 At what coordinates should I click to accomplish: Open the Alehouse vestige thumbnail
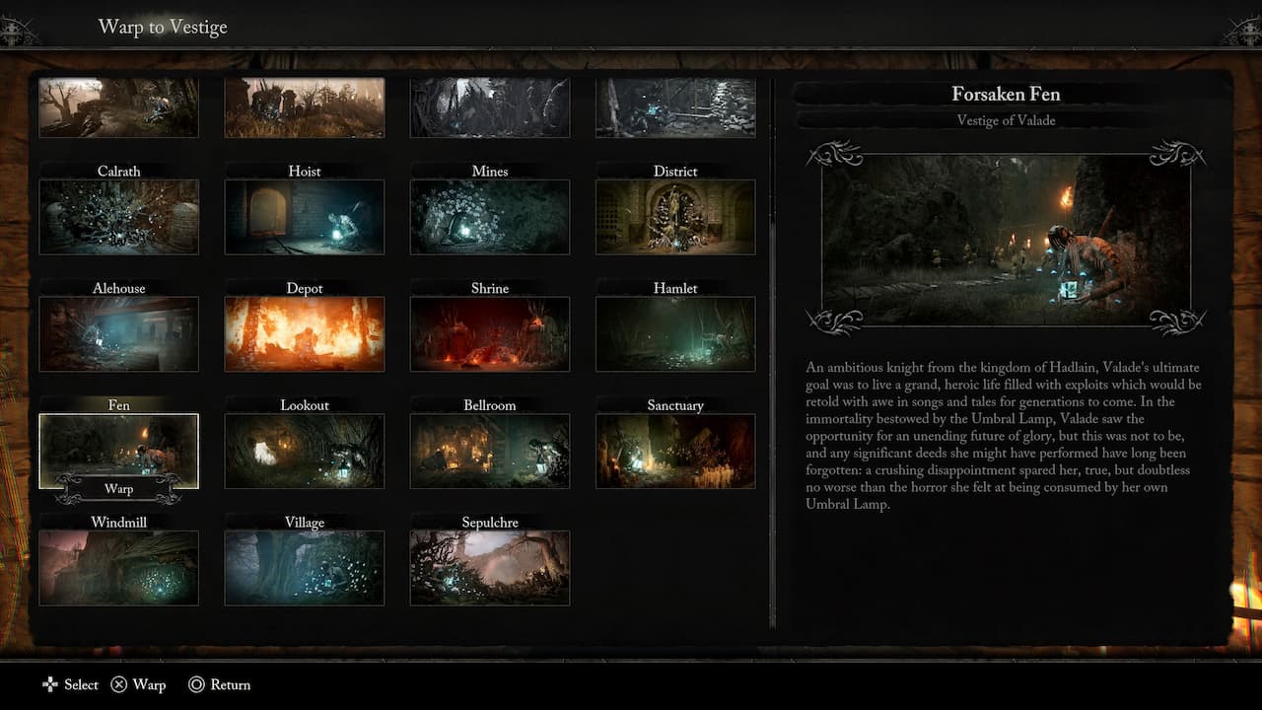[118, 334]
